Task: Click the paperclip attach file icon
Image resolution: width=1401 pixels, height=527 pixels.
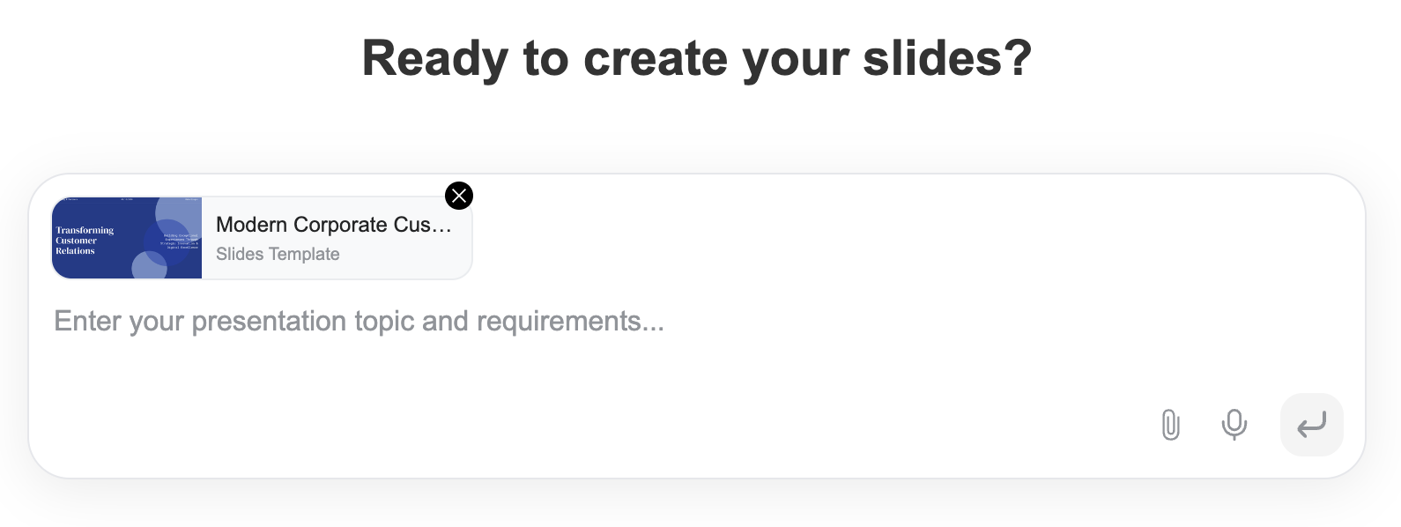Action: coord(1170,425)
